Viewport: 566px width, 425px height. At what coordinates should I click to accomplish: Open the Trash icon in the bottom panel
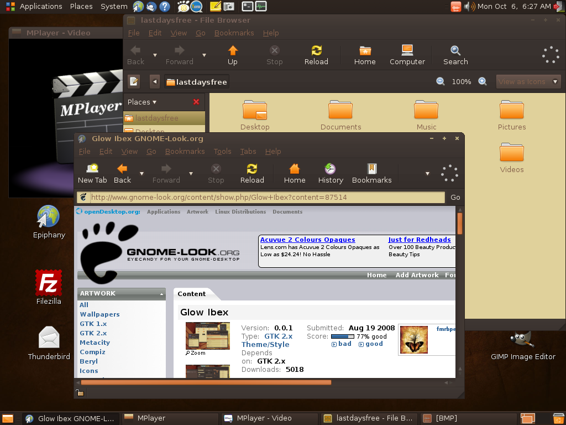coord(559,418)
